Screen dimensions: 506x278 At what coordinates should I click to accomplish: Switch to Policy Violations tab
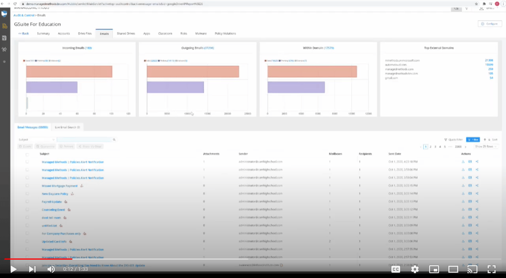(x=226, y=33)
